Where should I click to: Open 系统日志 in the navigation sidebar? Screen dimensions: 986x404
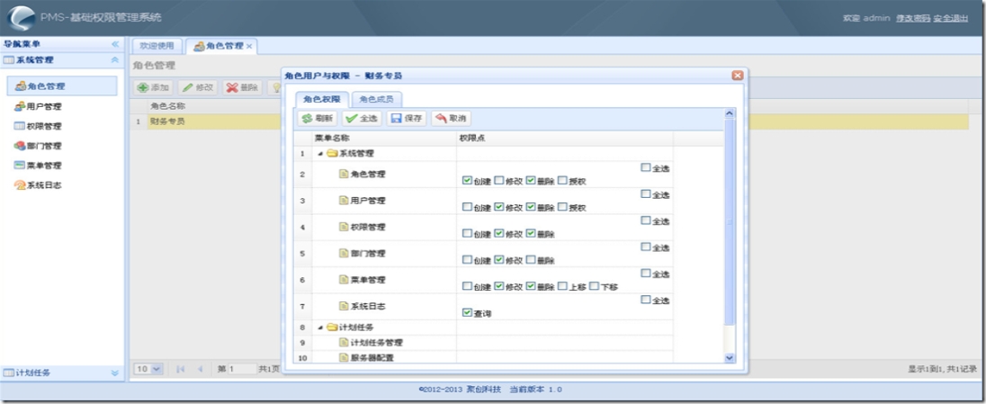pyautogui.click(x=39, y=185)
